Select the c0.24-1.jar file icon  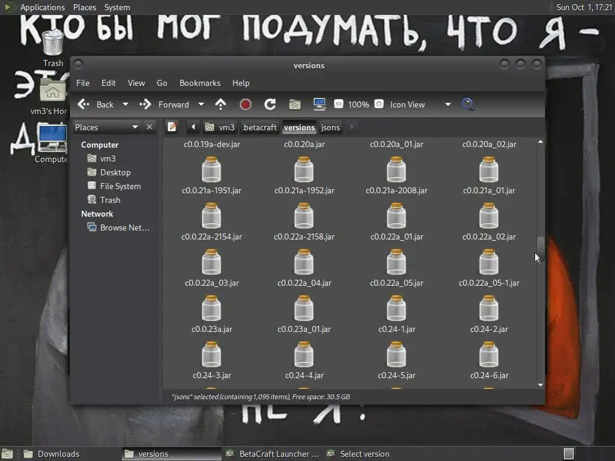click(396, 308)
